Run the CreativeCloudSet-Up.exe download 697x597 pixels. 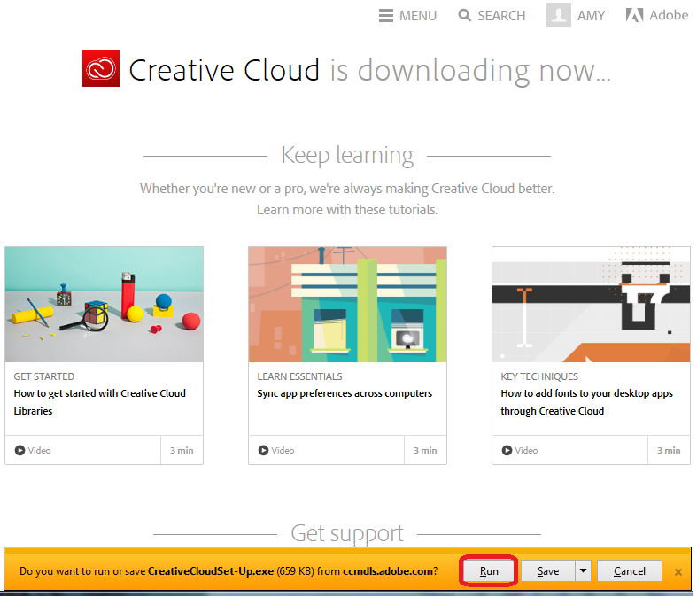(x=489, y=570)
